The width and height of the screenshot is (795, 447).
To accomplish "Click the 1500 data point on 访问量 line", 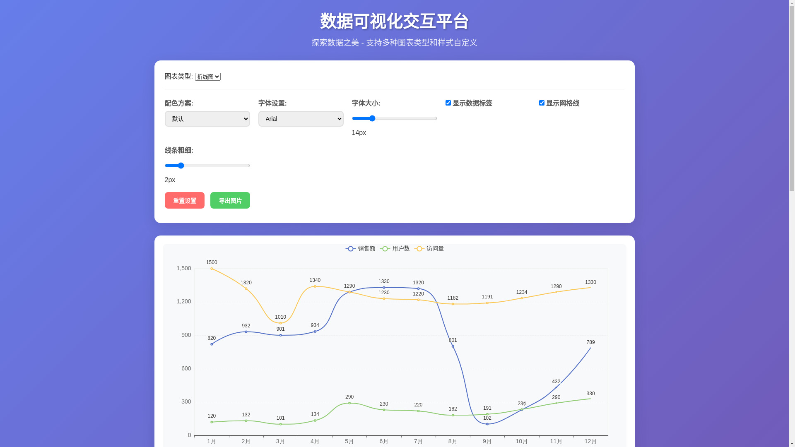I will (x=212, y=269).
